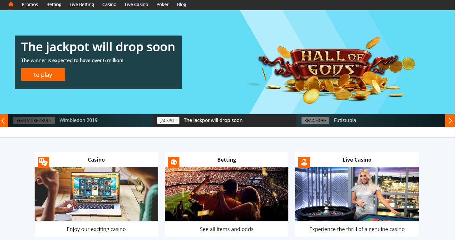Click the banner headline 'The jackpot will drop soon'
Image resolution: width=455 pixels, height=240 pixels.
click(98, 47)
